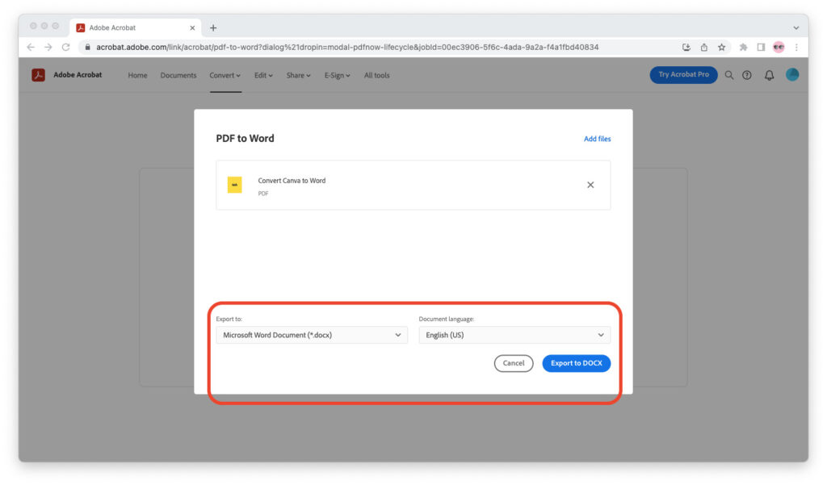This screenshot has height=485, width=827.
Task: Open Documents in navigation
Action: click(178, 75)
